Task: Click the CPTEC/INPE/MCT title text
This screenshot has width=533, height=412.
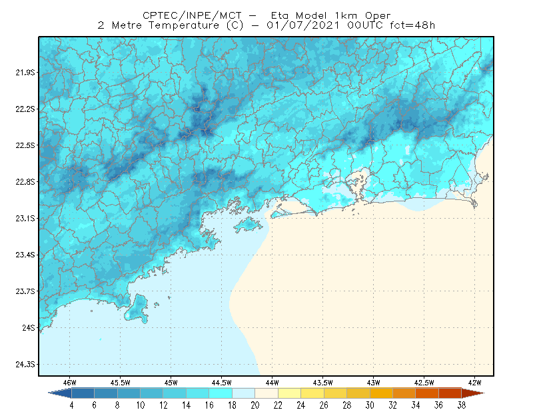Action: pyautogui.click(x=192, y=15)
